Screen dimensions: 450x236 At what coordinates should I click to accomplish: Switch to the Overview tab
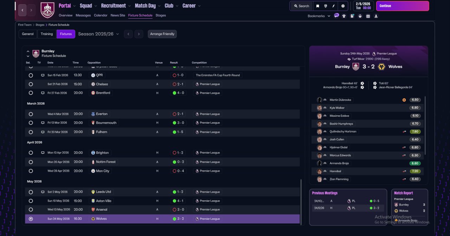point(66,15)
